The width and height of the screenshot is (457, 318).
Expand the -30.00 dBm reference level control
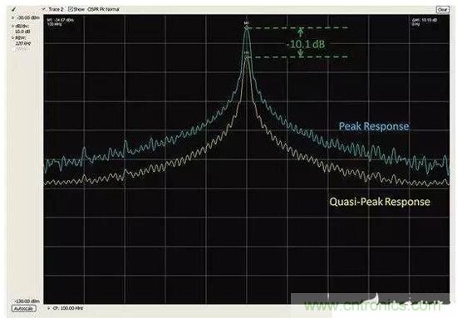point(13,18)
